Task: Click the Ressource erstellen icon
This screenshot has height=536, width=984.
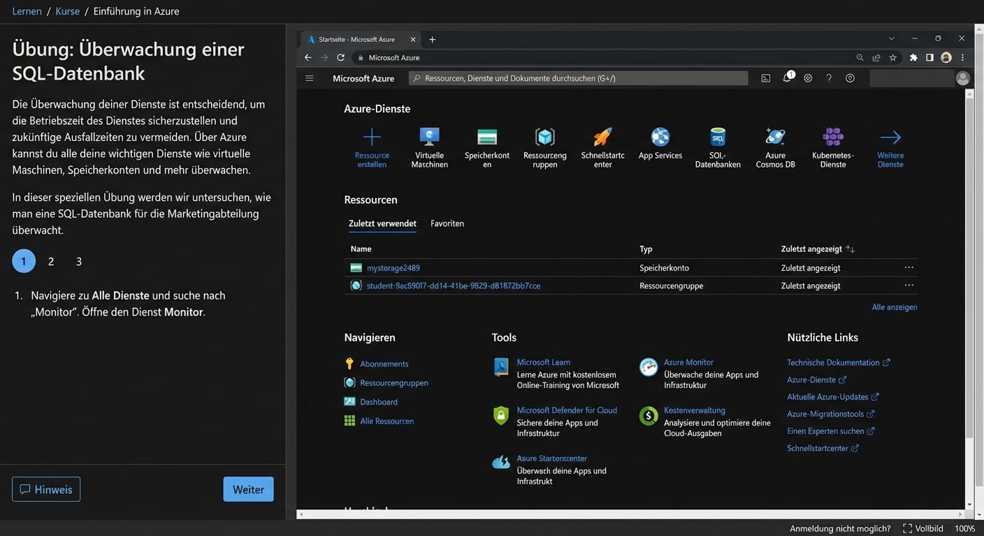Action: point(371,137)
